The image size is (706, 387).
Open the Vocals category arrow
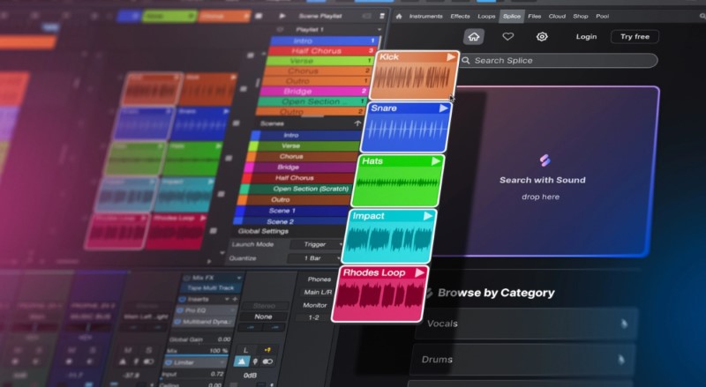click(x=624, y=324)
